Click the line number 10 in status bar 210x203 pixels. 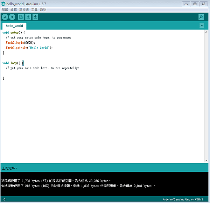click(x=4, y=199)
